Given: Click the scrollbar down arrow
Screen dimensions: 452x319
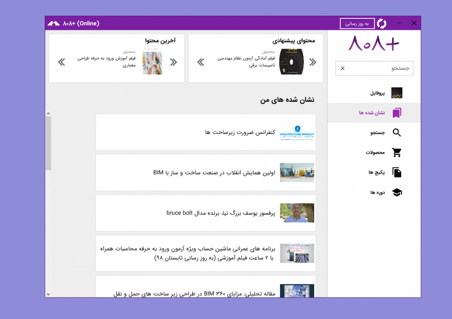Looking at the screenshot, I should click(48, 294).
